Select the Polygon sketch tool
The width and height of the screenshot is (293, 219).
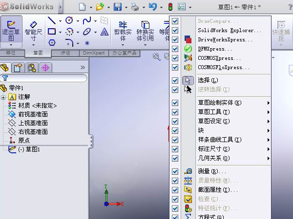52,43
